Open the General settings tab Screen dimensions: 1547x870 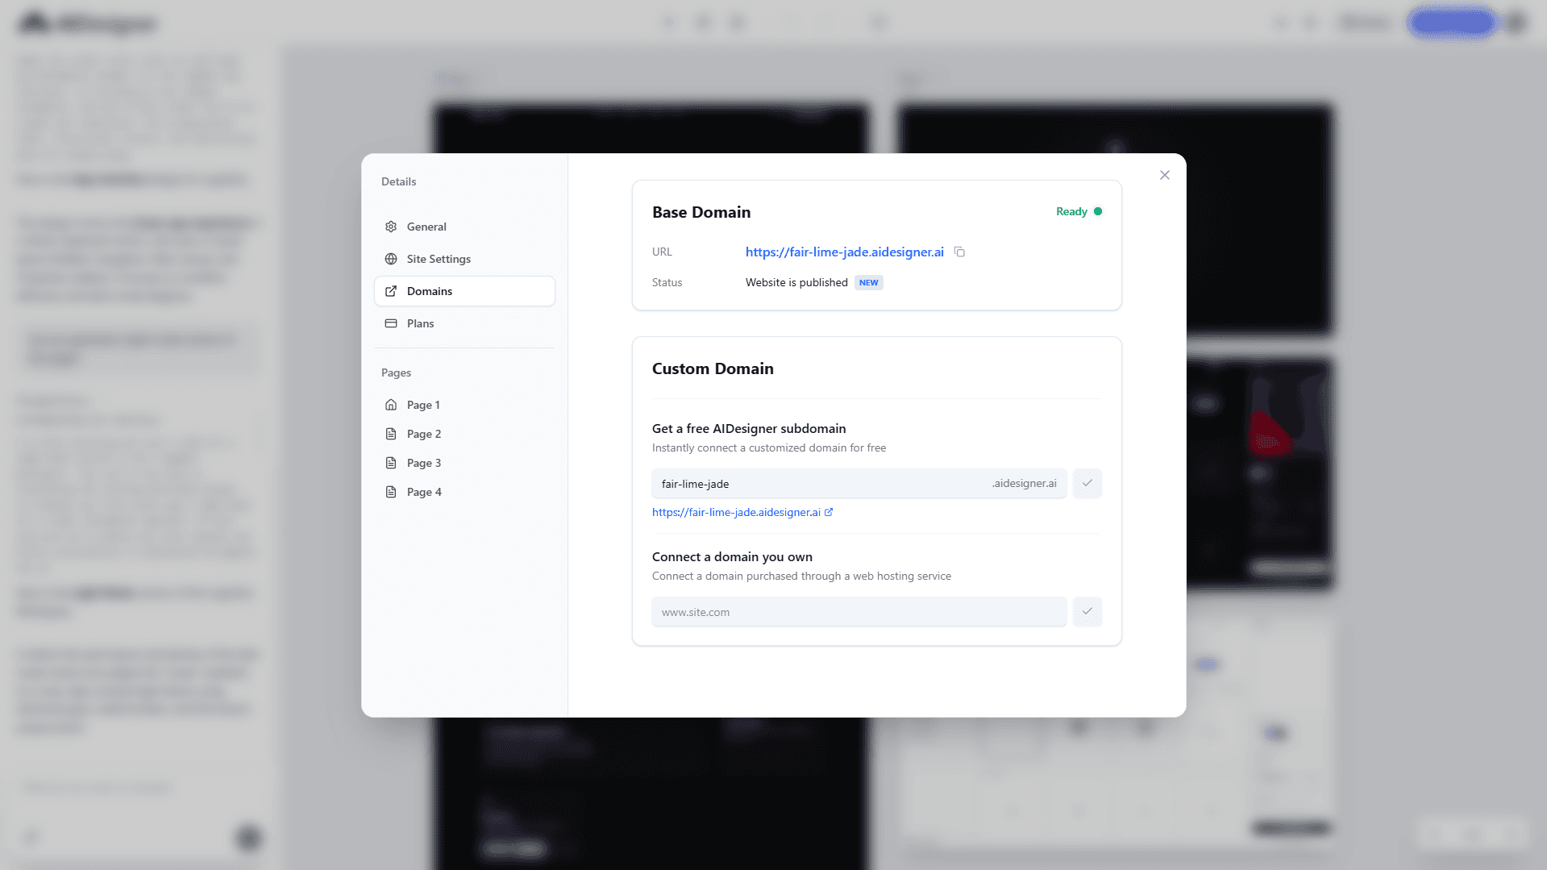426,227
